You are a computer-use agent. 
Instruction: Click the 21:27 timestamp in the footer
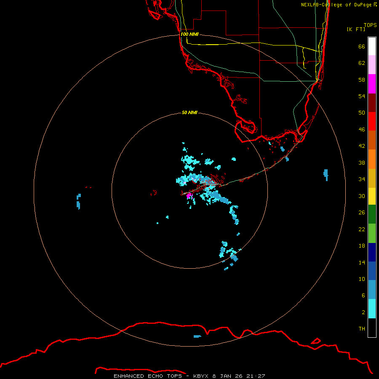256,376
